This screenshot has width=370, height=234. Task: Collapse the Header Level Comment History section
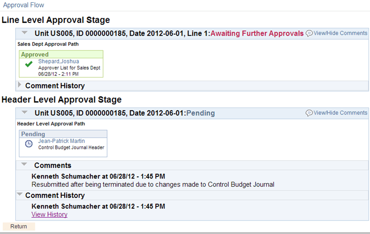tap(19, 194)
